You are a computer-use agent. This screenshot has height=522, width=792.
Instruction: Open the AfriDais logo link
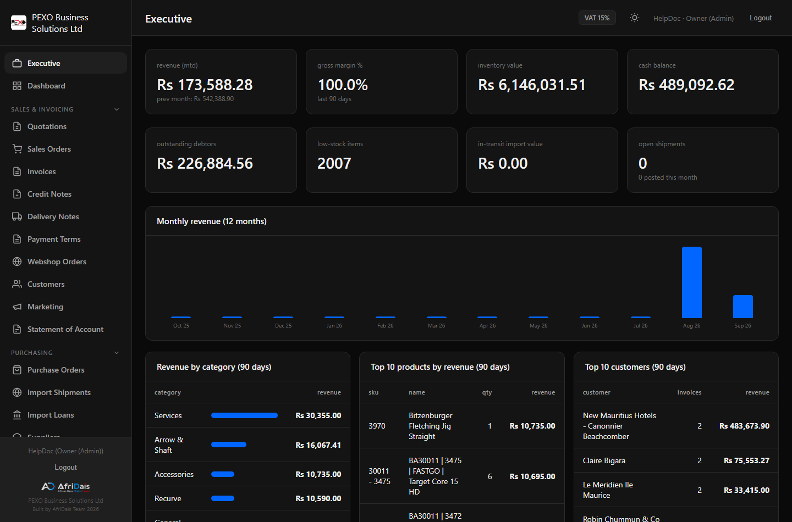(65, 486)
